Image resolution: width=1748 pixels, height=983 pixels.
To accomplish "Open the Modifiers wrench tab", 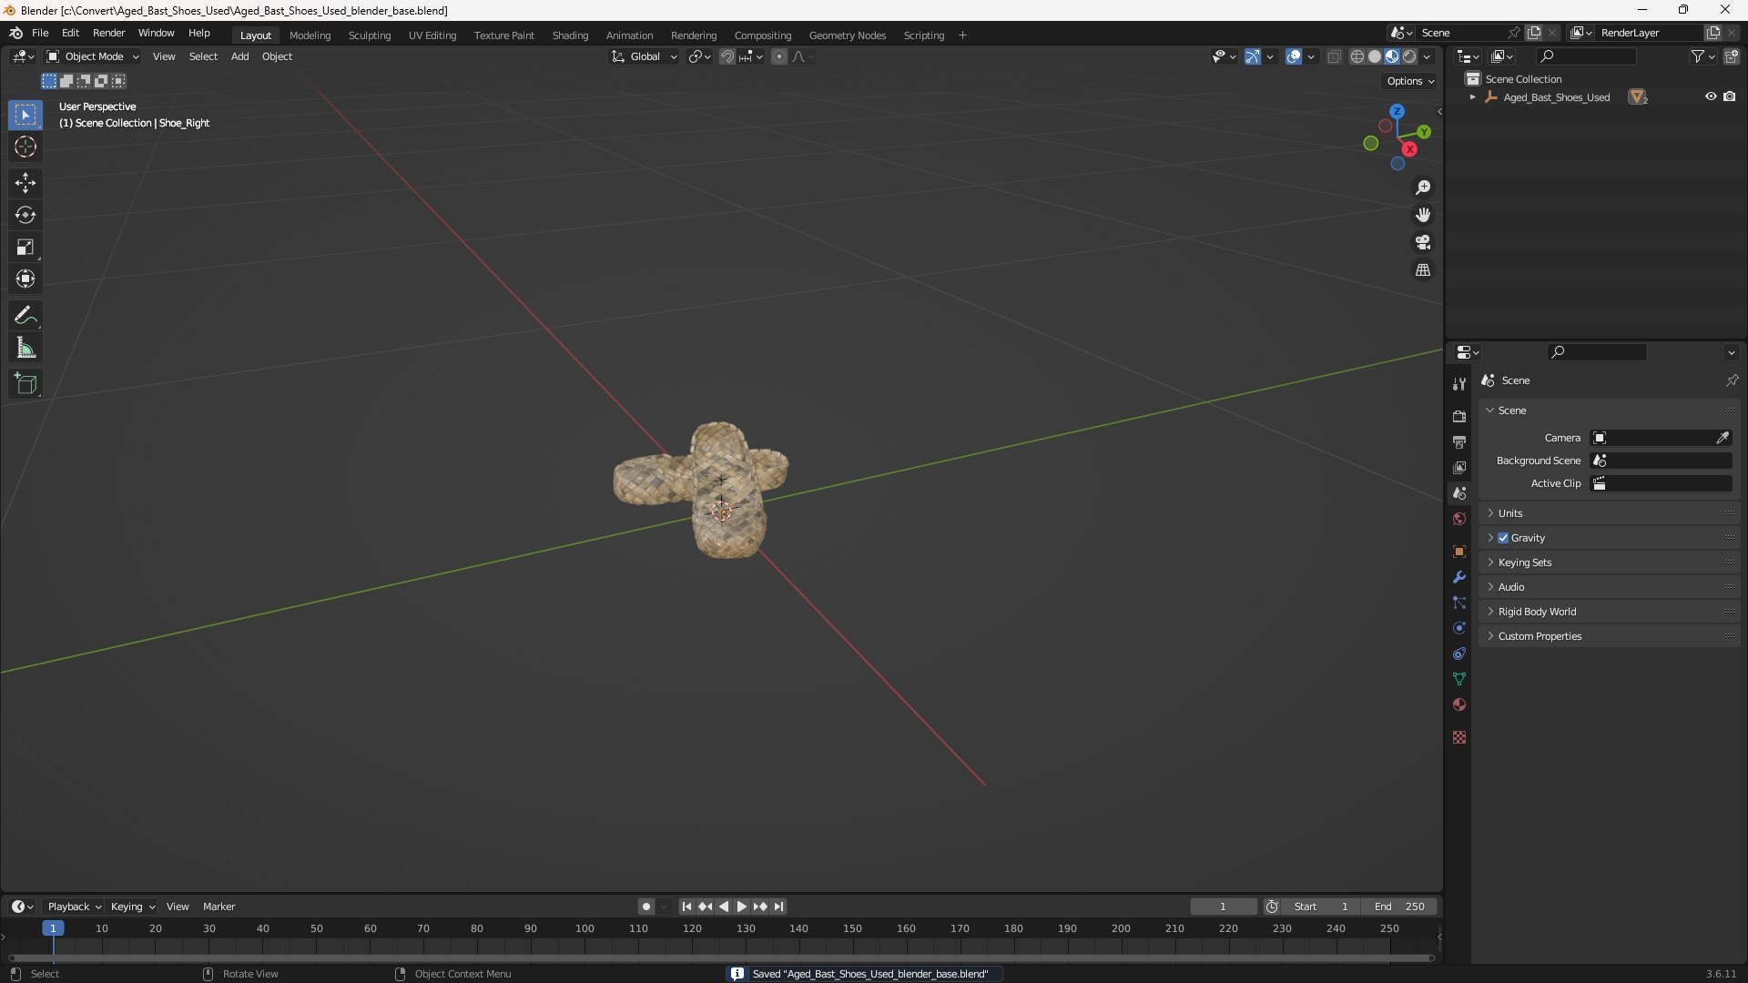I will 1459,577.
